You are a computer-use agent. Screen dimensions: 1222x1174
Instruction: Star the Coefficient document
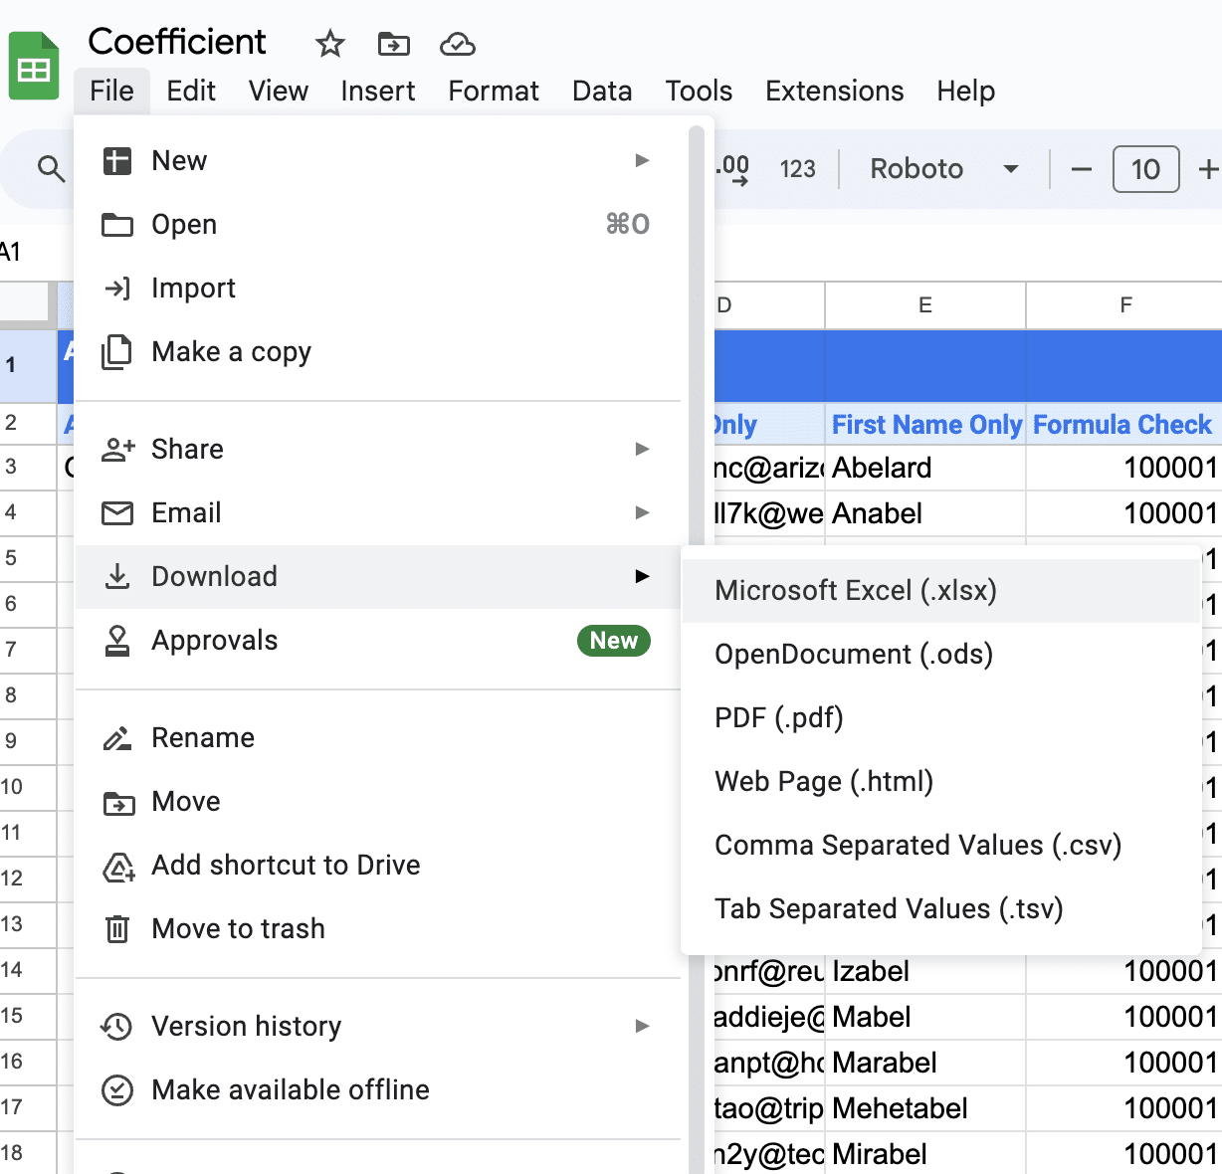(329, 44)
